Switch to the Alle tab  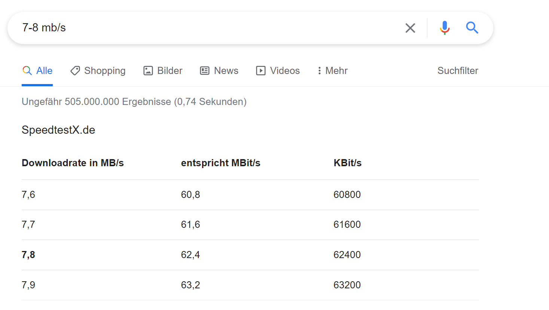(x=44, y=71)
